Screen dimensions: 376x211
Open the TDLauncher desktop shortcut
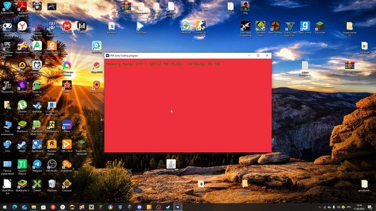click(x=7, y=87)
